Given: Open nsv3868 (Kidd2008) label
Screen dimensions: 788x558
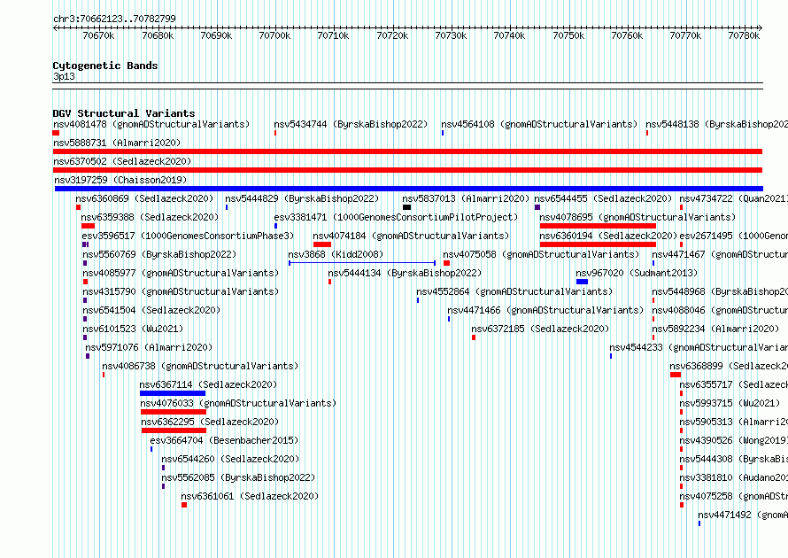Looking at the screenshot, I should [x=336, y=254].
